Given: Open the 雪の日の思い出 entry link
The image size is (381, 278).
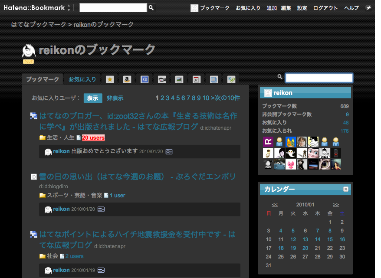Looking at the screenshot, I should pos(138,177).
